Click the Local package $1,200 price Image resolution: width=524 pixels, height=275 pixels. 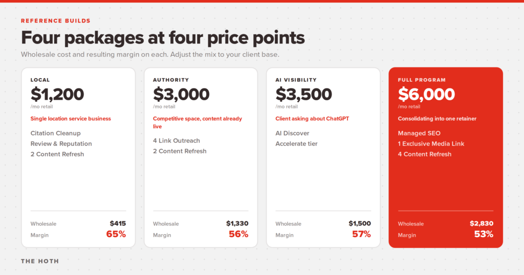57,95
